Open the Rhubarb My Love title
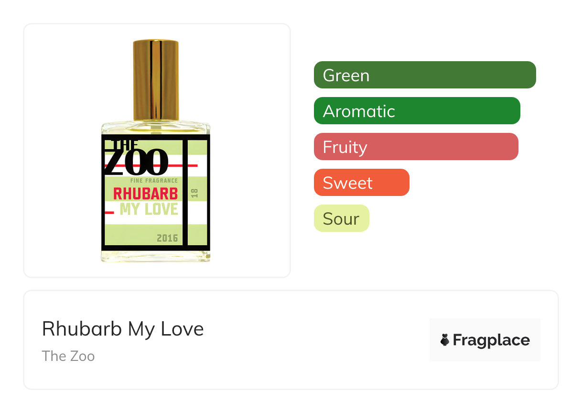The image size is (582, 413). pos(123,329)
